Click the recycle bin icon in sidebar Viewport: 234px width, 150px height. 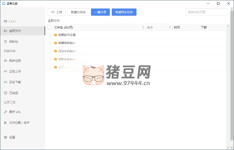point(5,42)
